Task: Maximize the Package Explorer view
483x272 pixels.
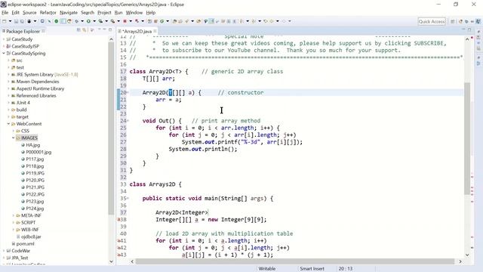Action: coord(110,30)
